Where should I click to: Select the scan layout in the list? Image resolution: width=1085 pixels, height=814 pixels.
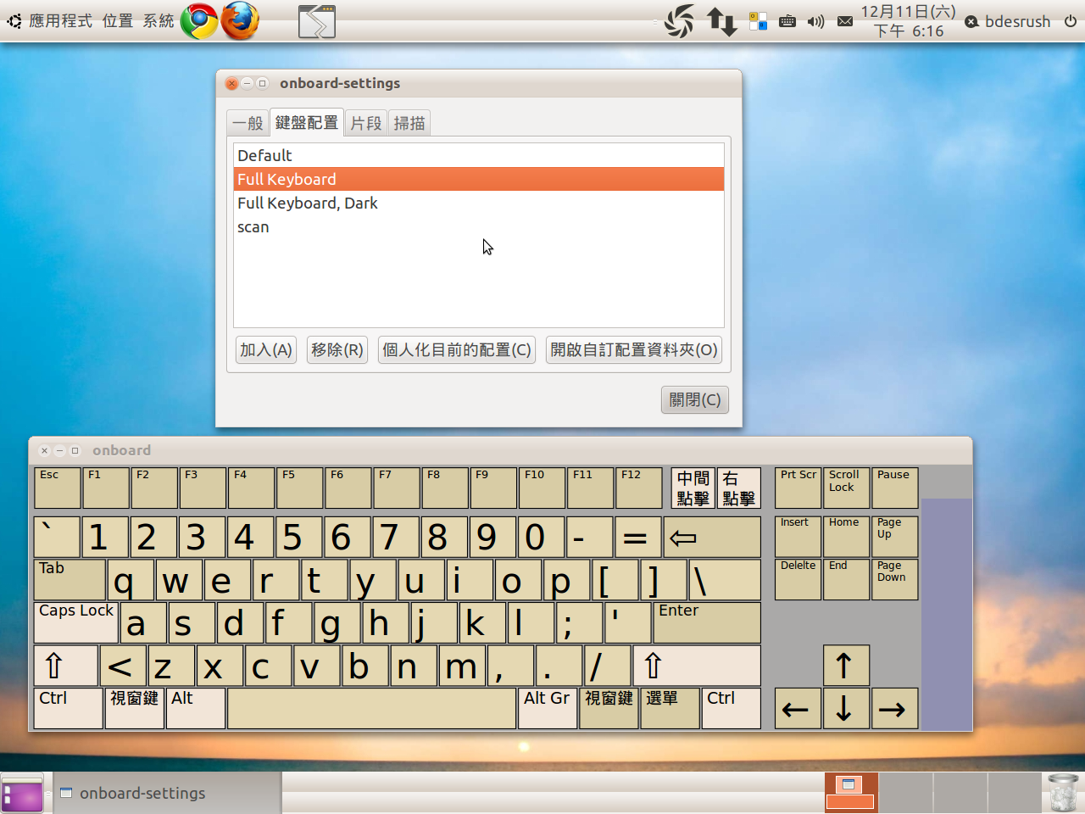pos(479,226)
